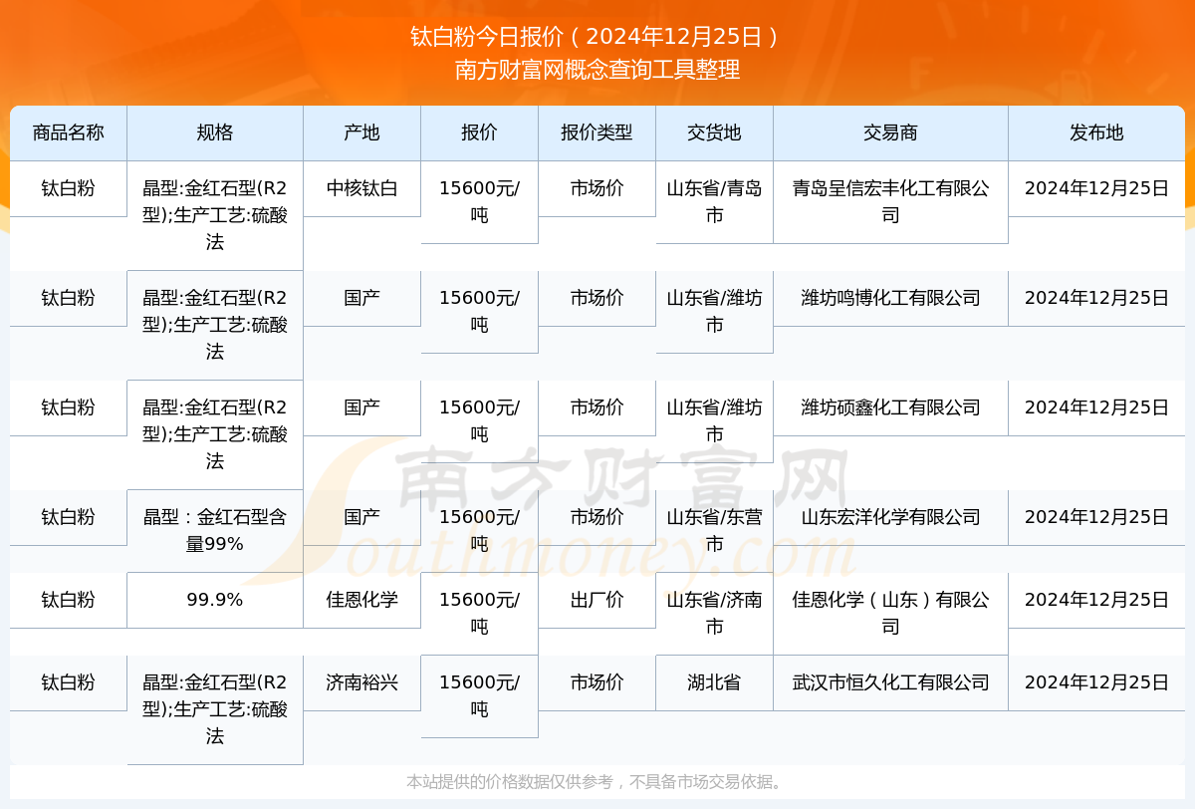Click the 规格 column header
The height and width of the screenshot is (809, 1195).
point(215,133)
